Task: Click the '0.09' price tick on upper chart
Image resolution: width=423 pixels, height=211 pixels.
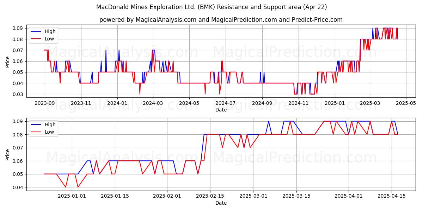Action: point(18,28)
